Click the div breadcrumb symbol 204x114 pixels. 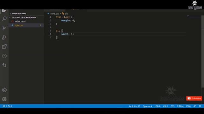[65, 14]
